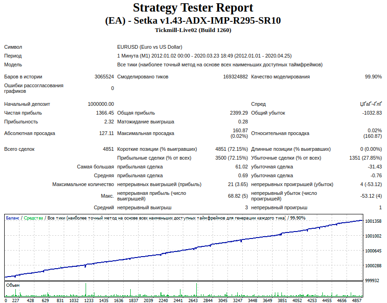This screenshot has height=303, width=387.
Task: Click the 'Начальный депозит' label
Action: coord(27,104)
